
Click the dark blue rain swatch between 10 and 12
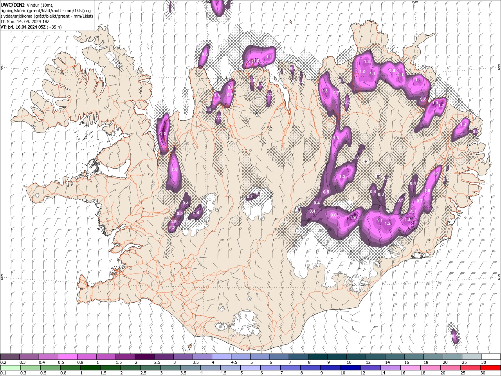coord(350,368)
